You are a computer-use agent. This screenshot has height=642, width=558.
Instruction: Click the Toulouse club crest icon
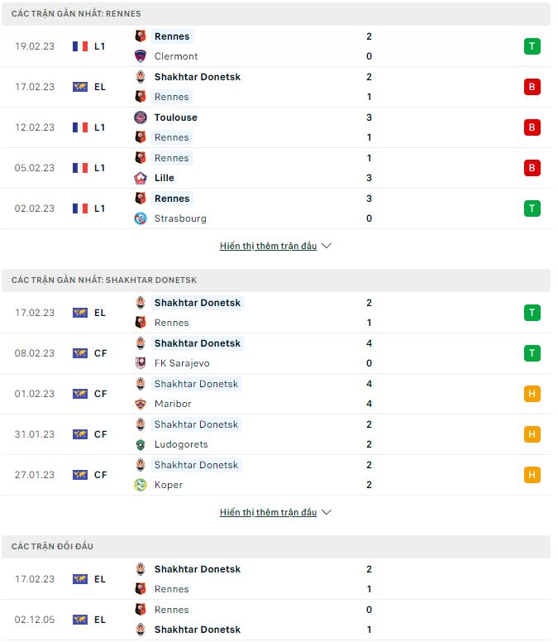click(141, 117)
